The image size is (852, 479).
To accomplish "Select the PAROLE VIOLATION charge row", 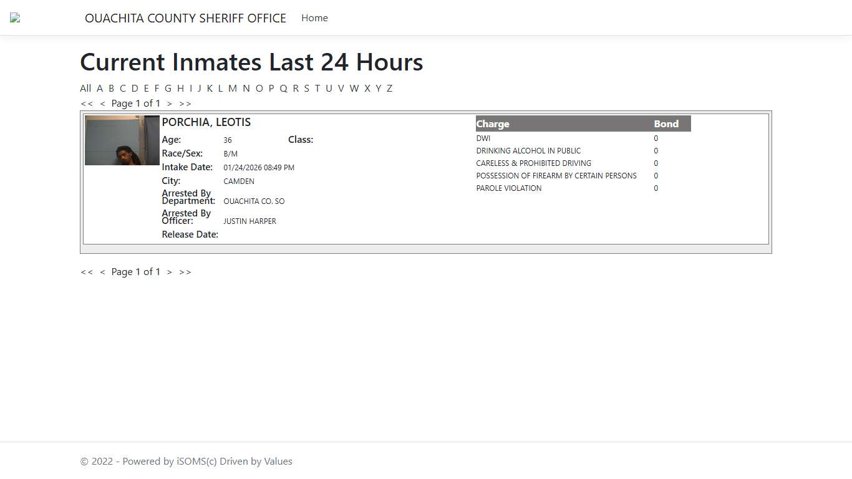I will (x=509, y=188).
